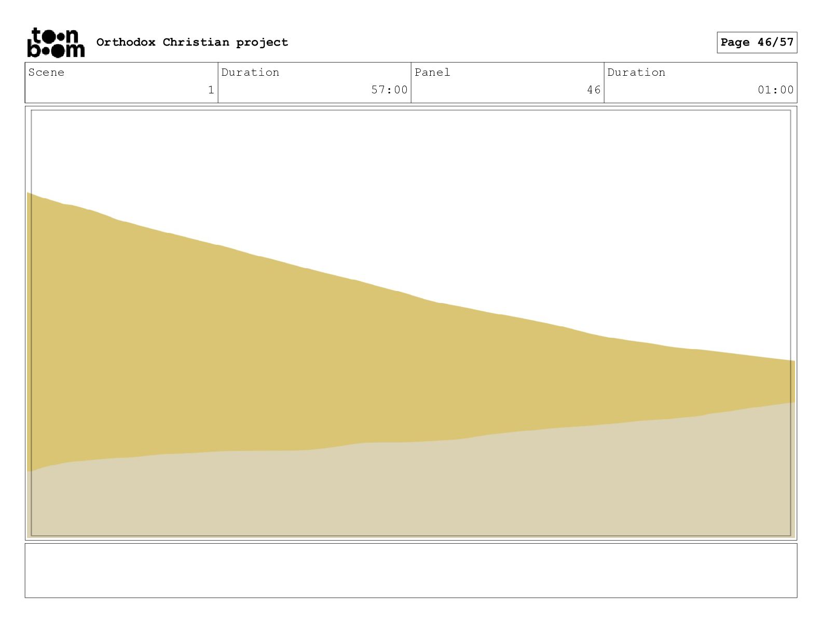Image resolution: width=822 pixels, height=635 pixels.
Task: Click the Toon Boom logo
Action: 56,42
